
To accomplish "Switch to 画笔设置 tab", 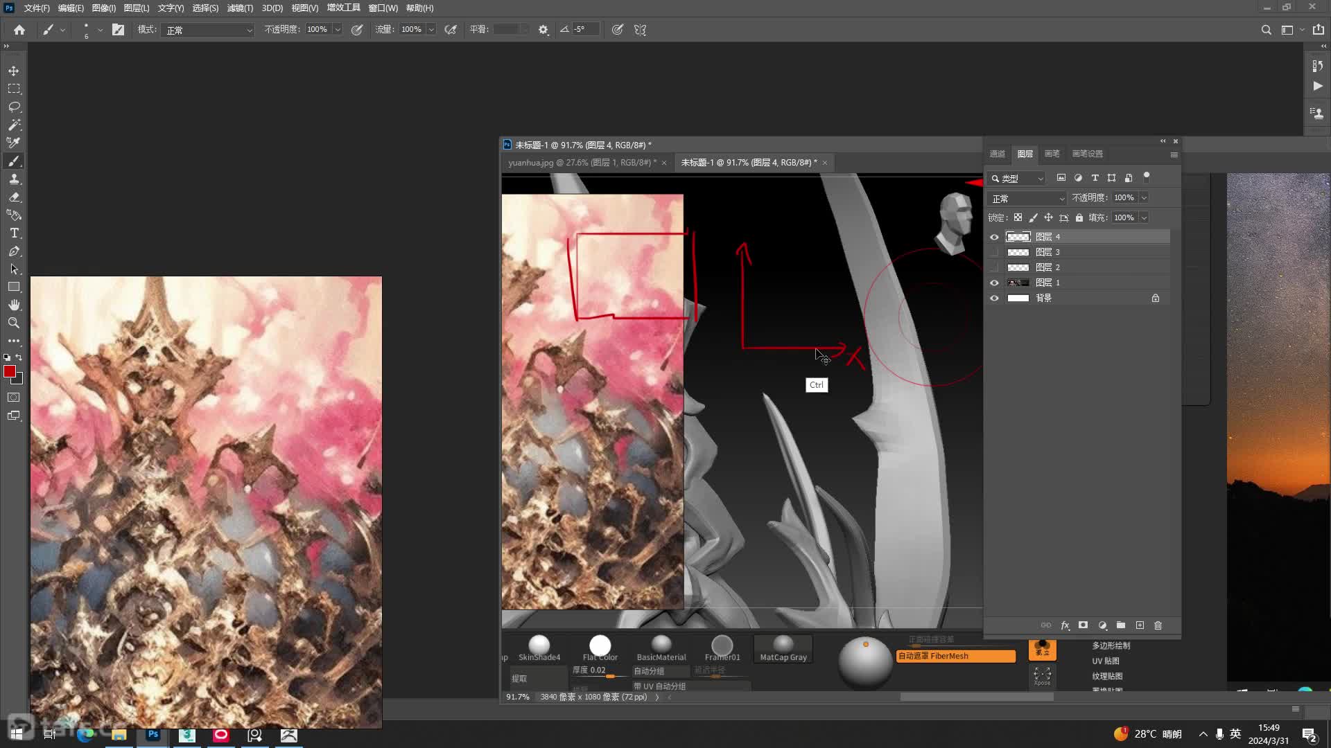I will click(x=1087, y=154).
